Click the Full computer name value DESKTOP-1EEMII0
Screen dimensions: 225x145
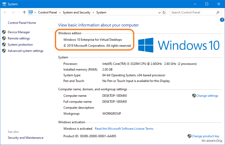[x=115, y=102]
